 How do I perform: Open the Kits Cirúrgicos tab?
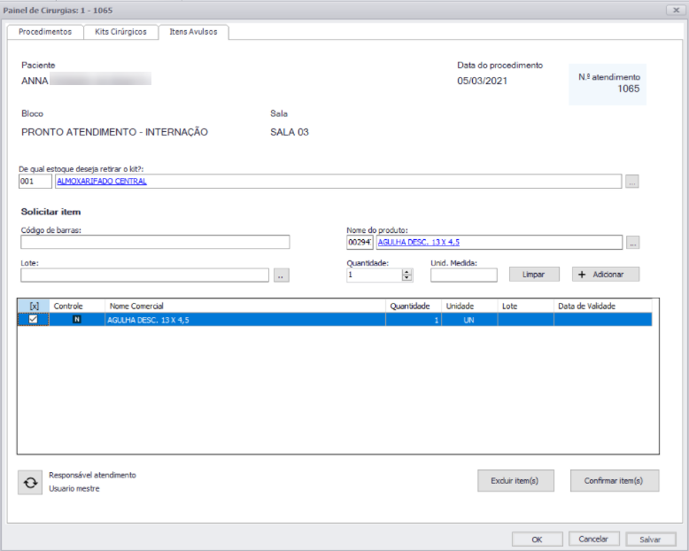pyautogui.click(x=120, y=32)
